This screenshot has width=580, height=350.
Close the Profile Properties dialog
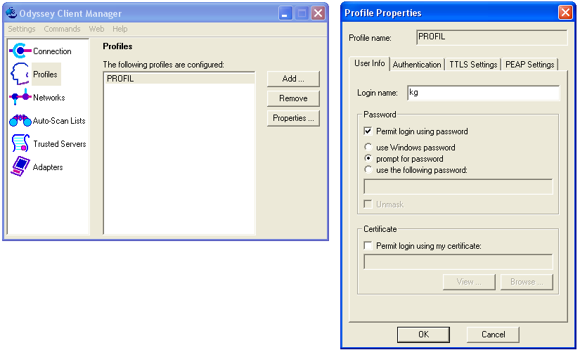(x=565, y=13)
